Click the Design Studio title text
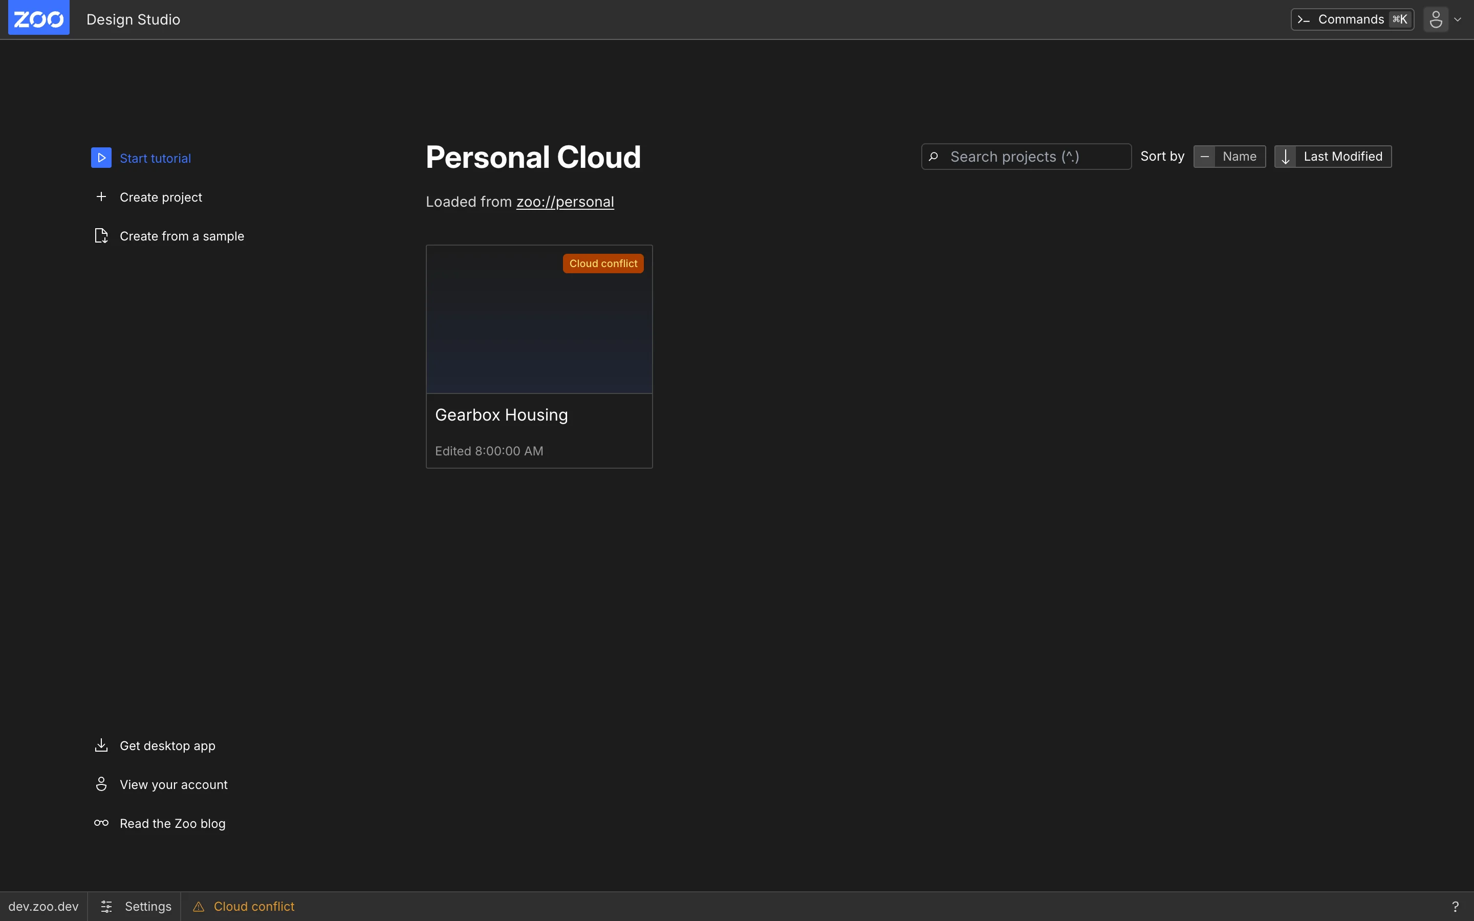The height and width of the screenshot is (921, 1474). pos(134,19)
